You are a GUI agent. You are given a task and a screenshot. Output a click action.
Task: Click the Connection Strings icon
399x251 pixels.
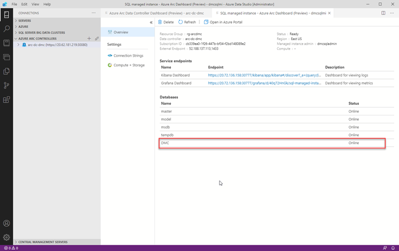(x=110, y=55)
